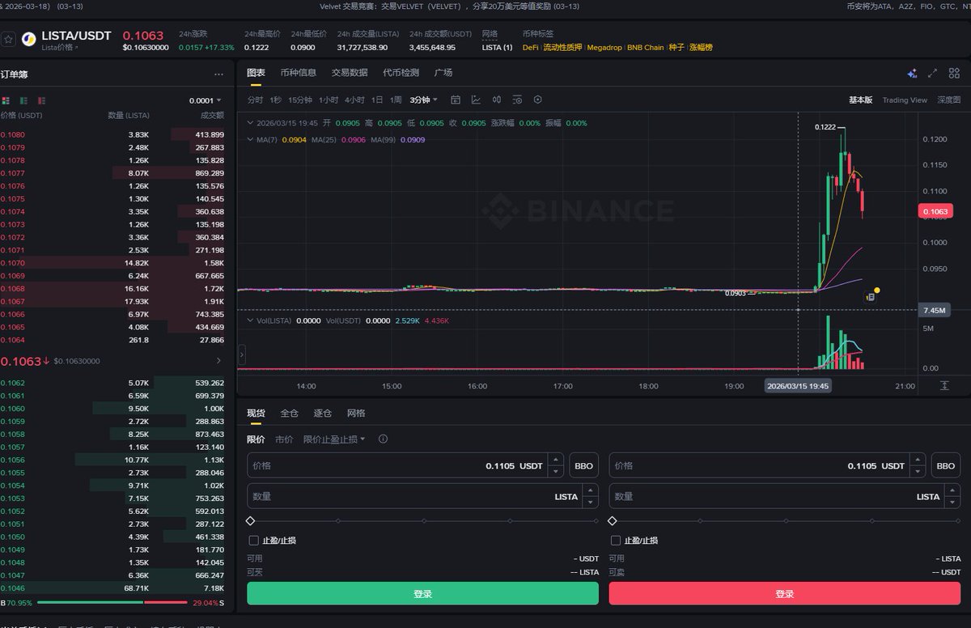Show combined buy and sell order book view
971x628 pixels.
[6, 100]
